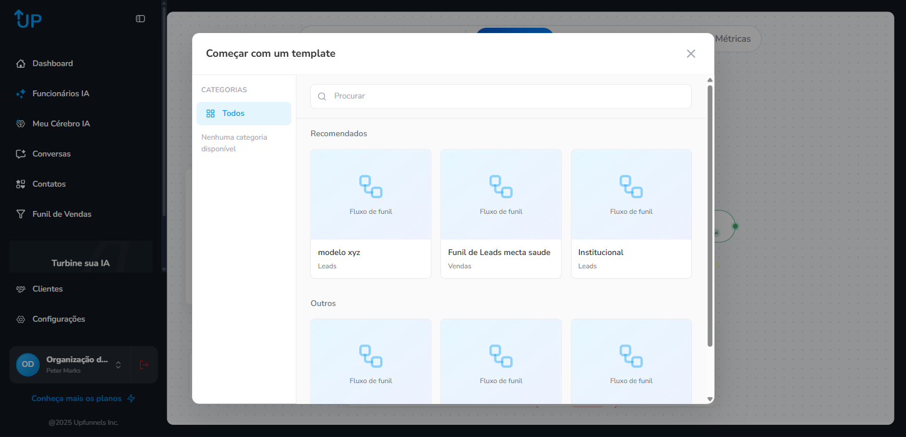Screen dimensions: 906x437
Task: Open the Funil de Vendas funnel icon
Action: point(21,214)
